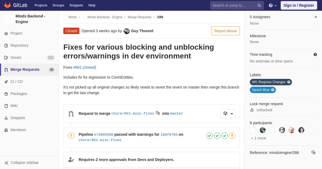Click the search magnifier icon
322x169 pixels.
pyautogui.click(x=259, y=5)
